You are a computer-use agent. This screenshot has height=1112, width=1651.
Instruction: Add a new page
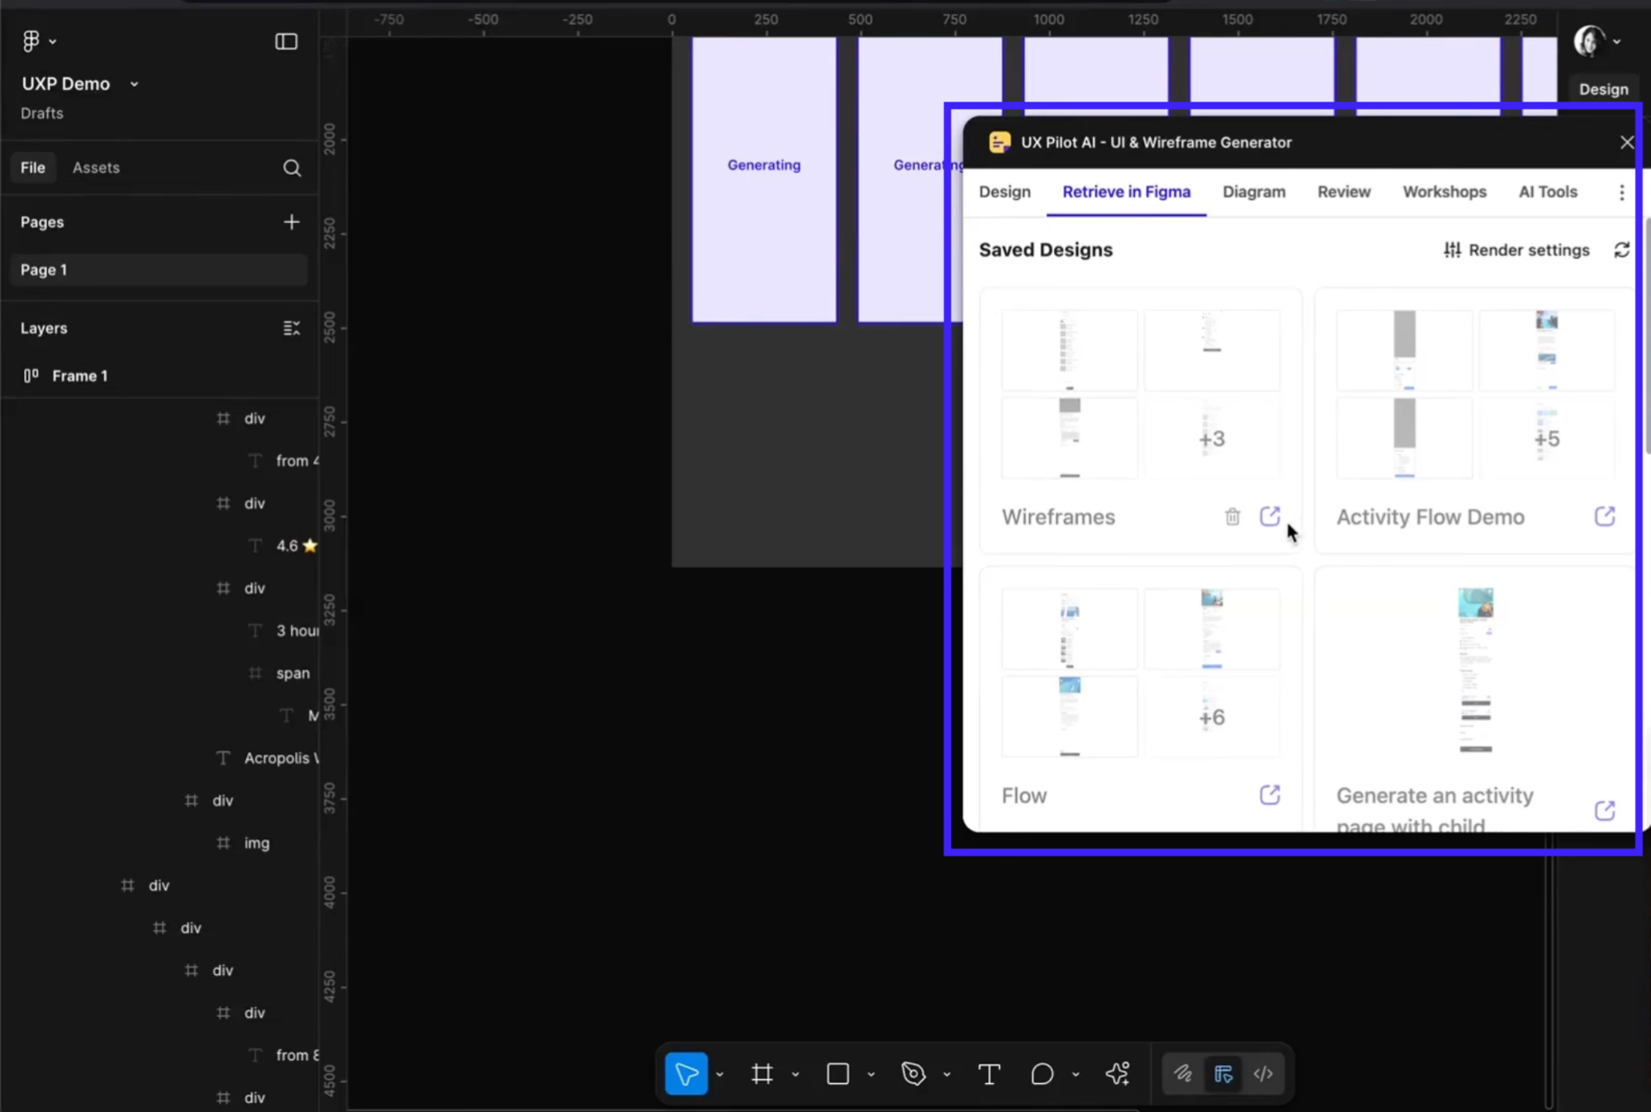[291, 222]
